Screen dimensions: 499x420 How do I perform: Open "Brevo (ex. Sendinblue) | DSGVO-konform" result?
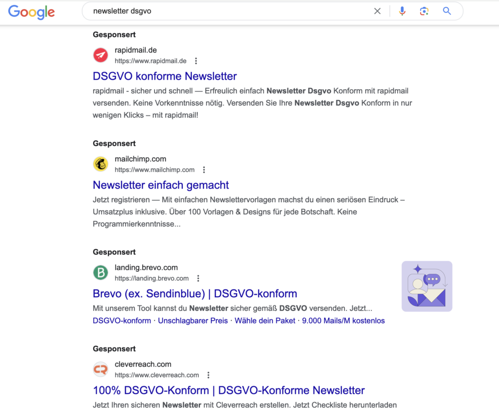195,294
